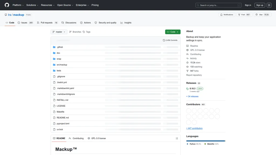276x155 pixels.
Task: Click the + 447 contributors link
Action: click(x=194, y=128)
